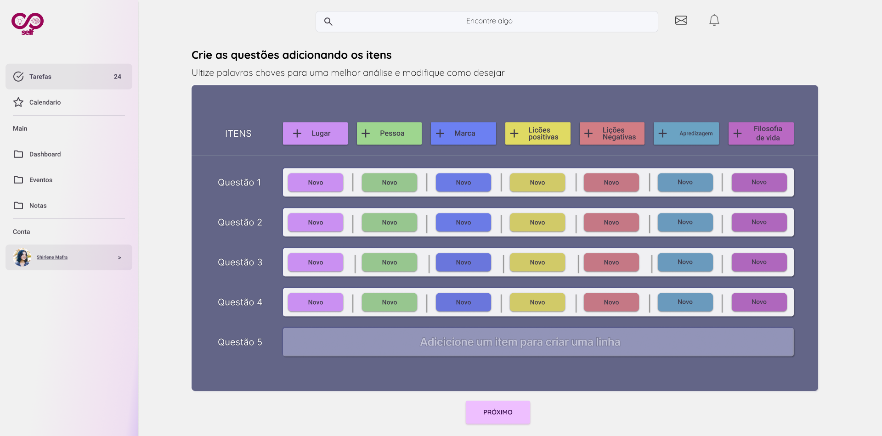Click the Pessoa item label
The height and width of the screenshot is (436, 882).
click(x=392, y=134)
